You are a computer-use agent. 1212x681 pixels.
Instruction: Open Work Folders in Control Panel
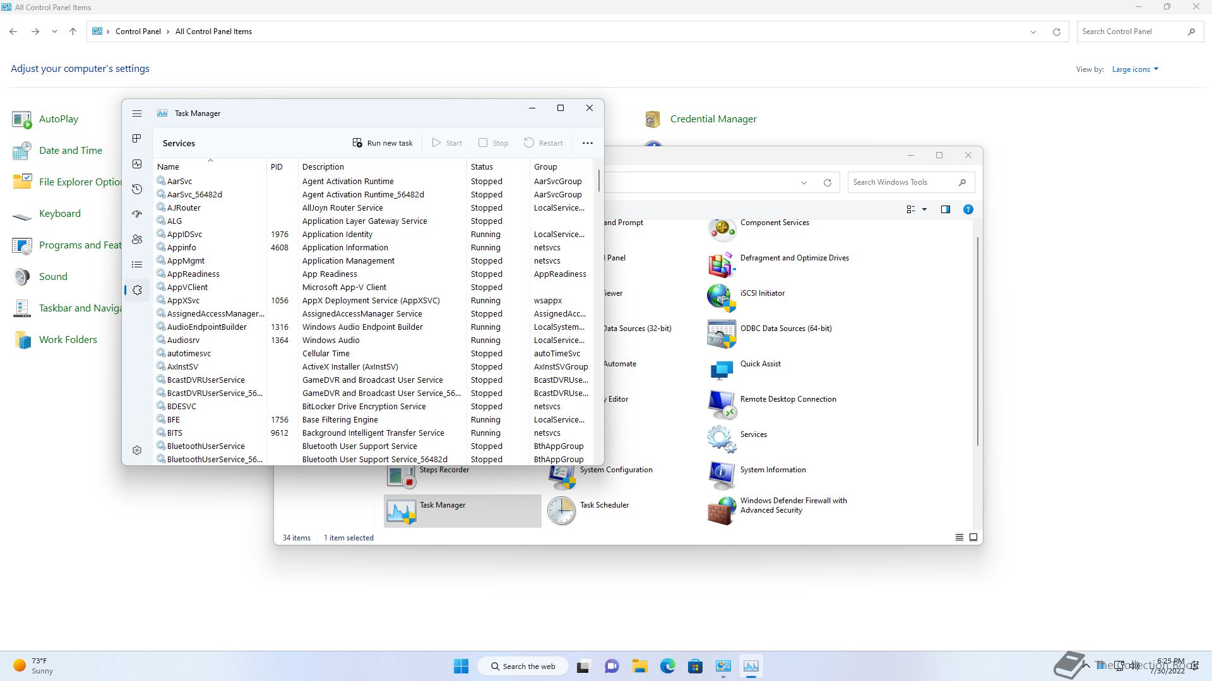tap(55, 339)
